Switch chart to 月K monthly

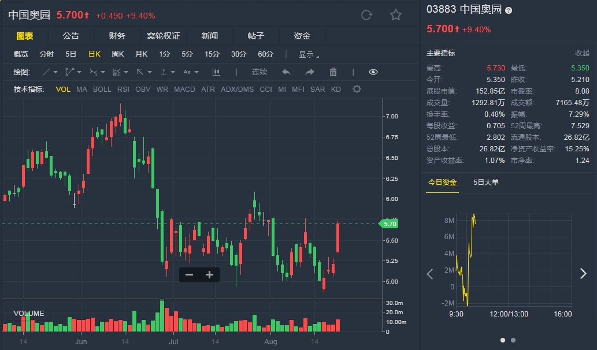141,54
